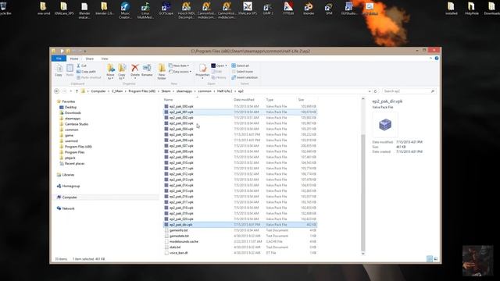Open Camtasia Studio in the Favorites list
The width and height of the screenshot is (500, 281).
[77, 124]
